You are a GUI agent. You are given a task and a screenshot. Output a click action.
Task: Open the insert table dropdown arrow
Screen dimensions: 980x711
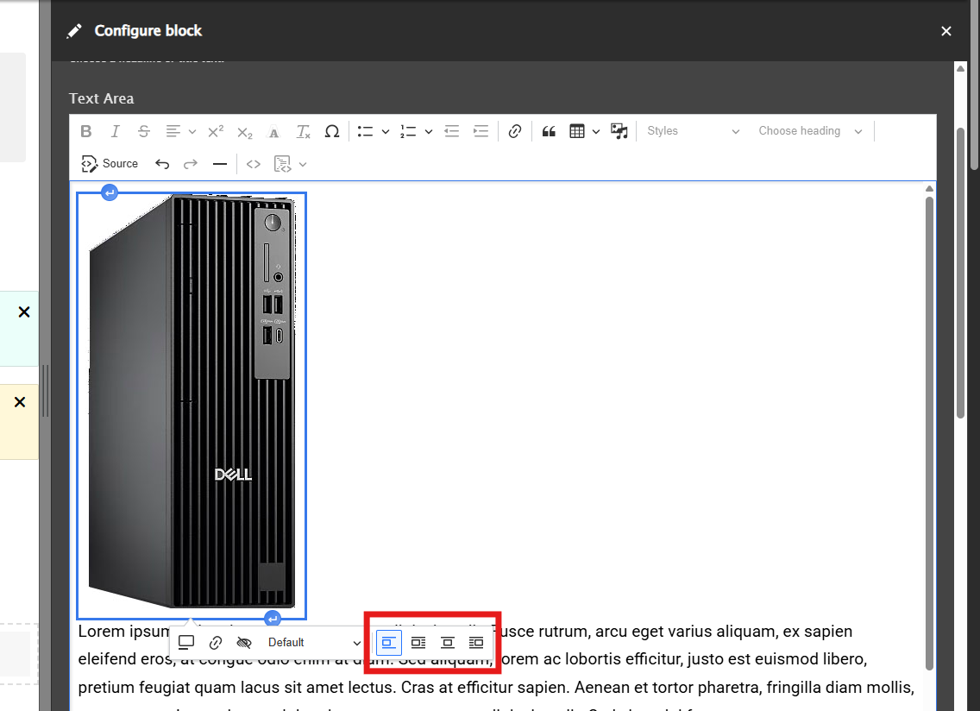595,132
